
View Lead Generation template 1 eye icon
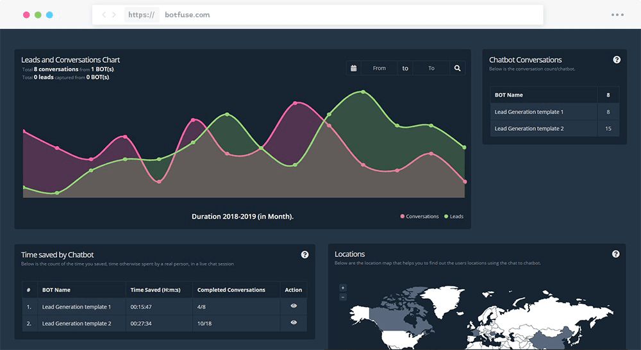(x=294, y=306)
